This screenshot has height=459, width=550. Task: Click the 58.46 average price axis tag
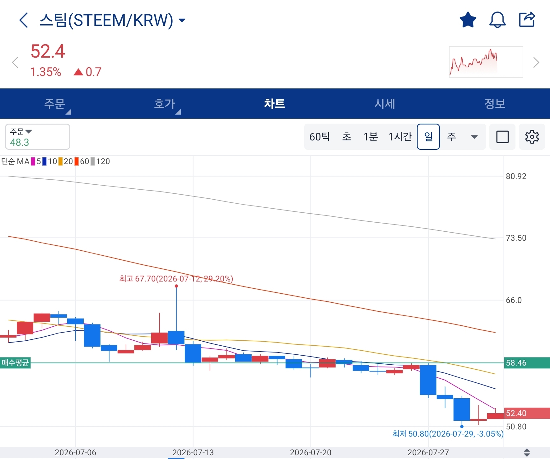(x=527, y=363)
